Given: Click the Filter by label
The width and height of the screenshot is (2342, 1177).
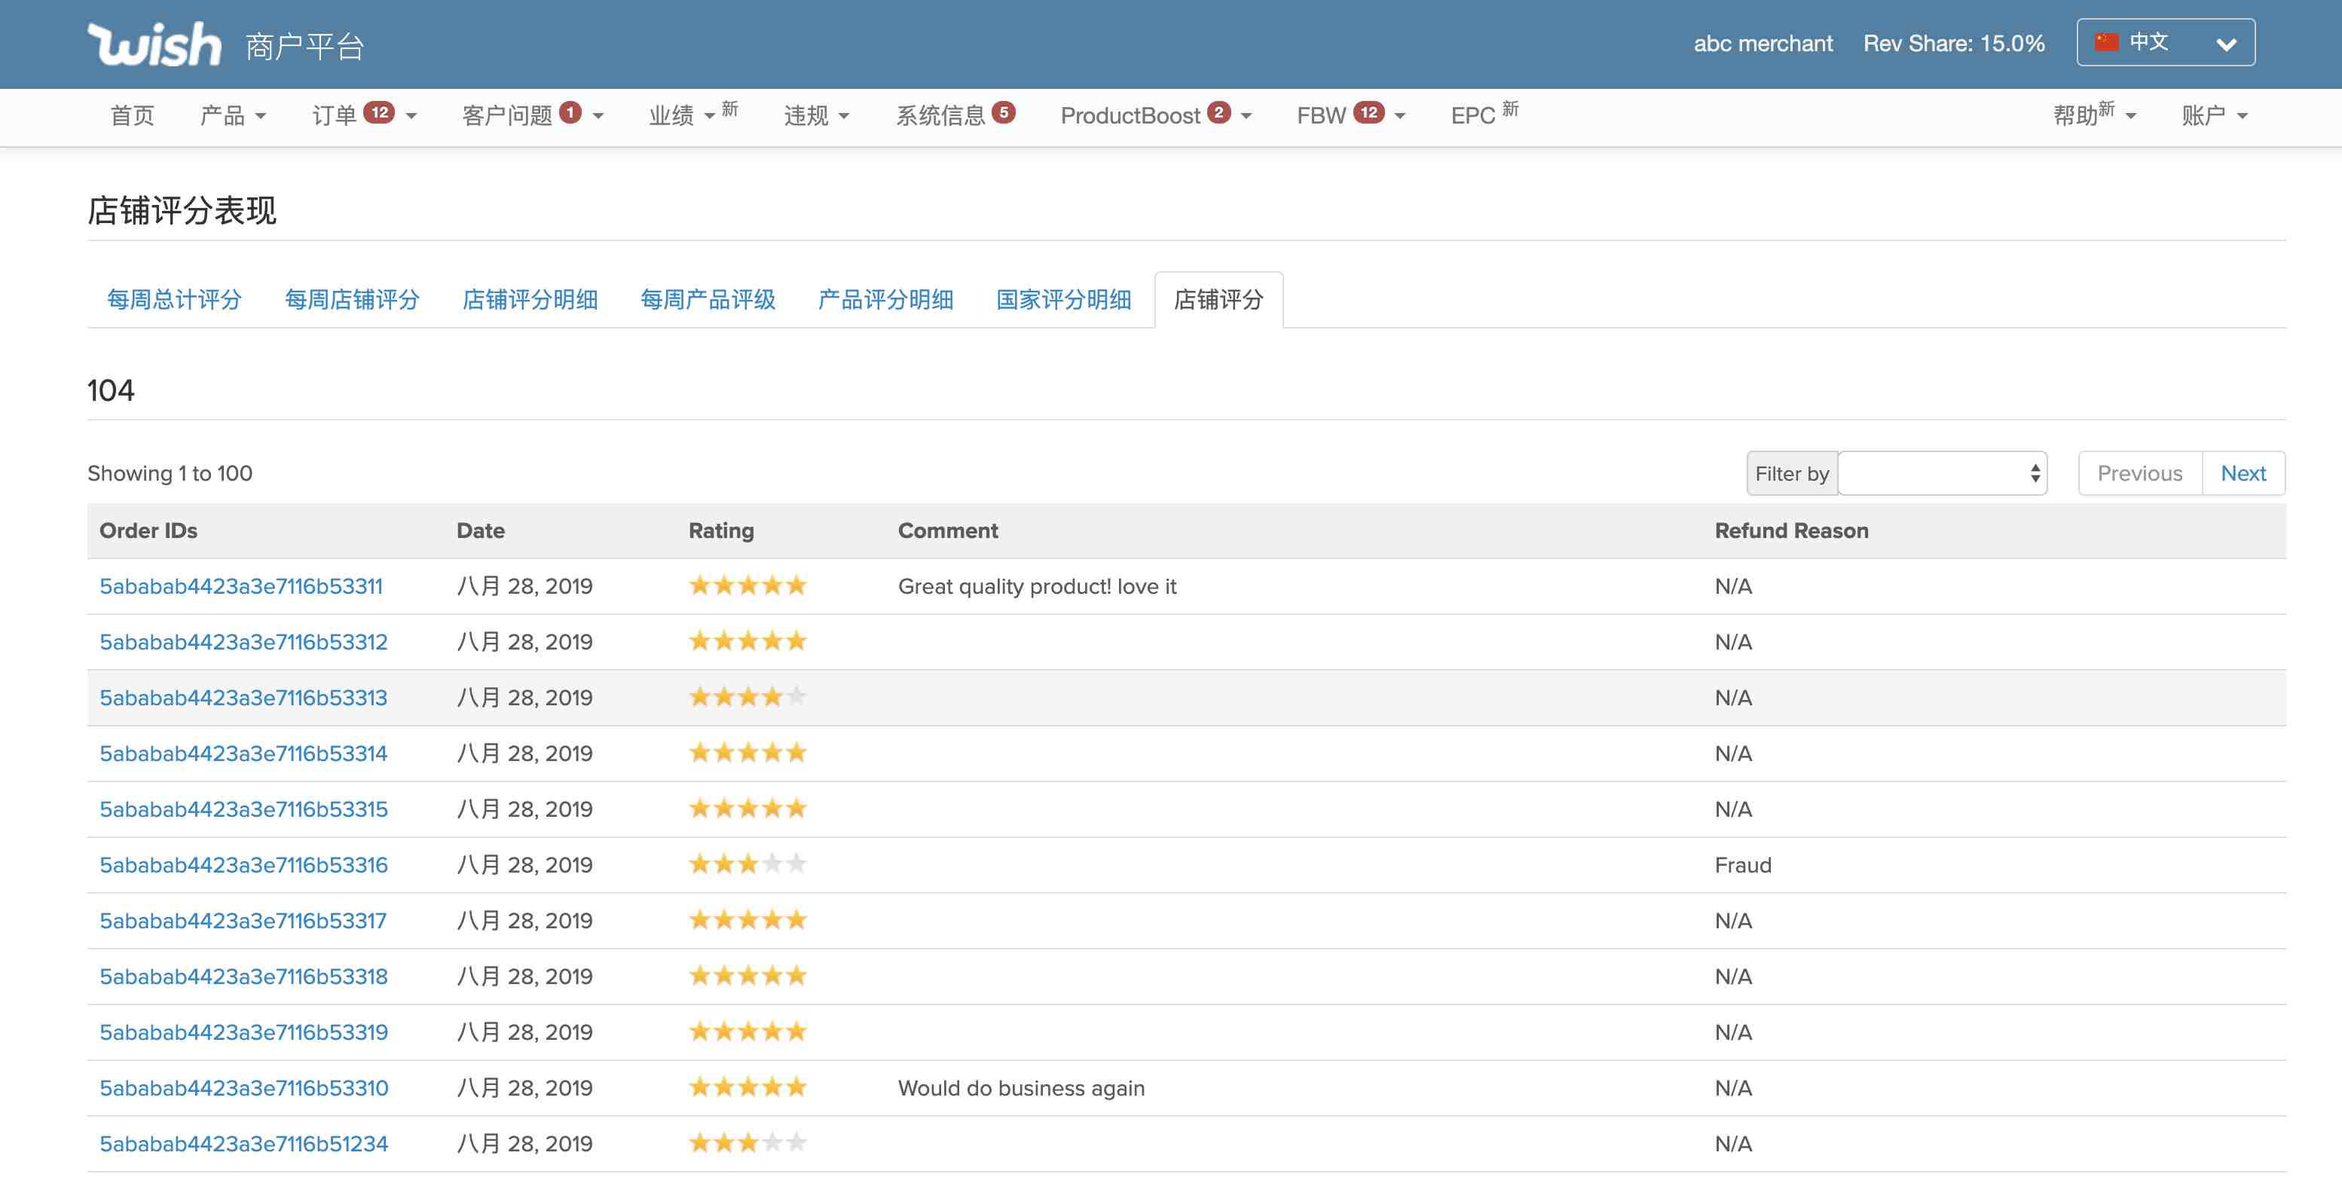Looking at the screenshot, I should tap(1792, 473).
